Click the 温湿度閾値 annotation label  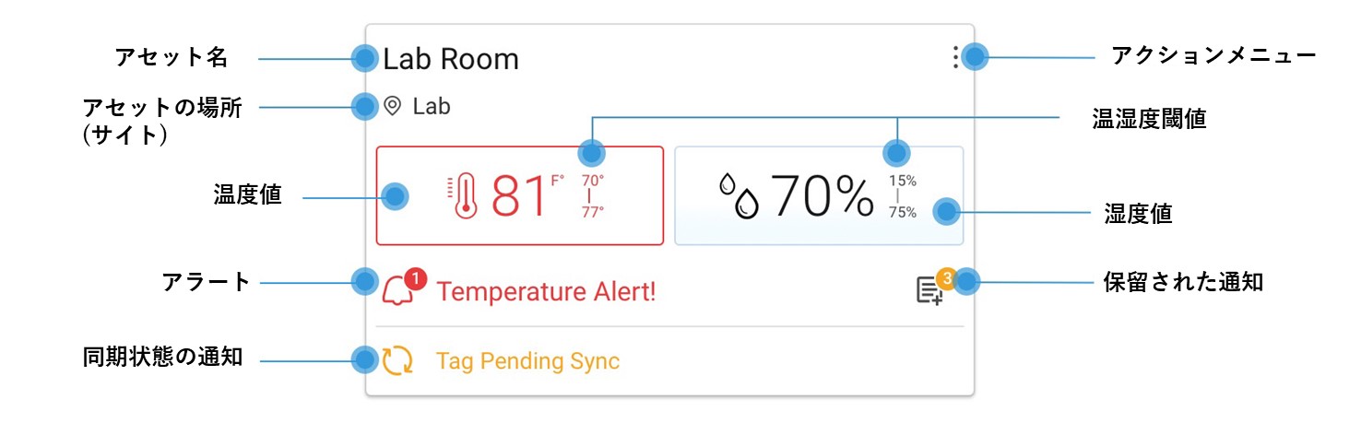coord(1147,118)
